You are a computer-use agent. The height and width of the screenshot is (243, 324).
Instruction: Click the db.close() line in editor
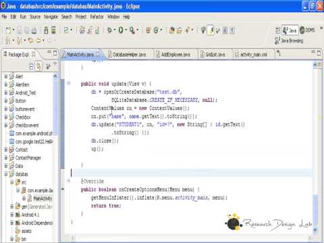105,140
